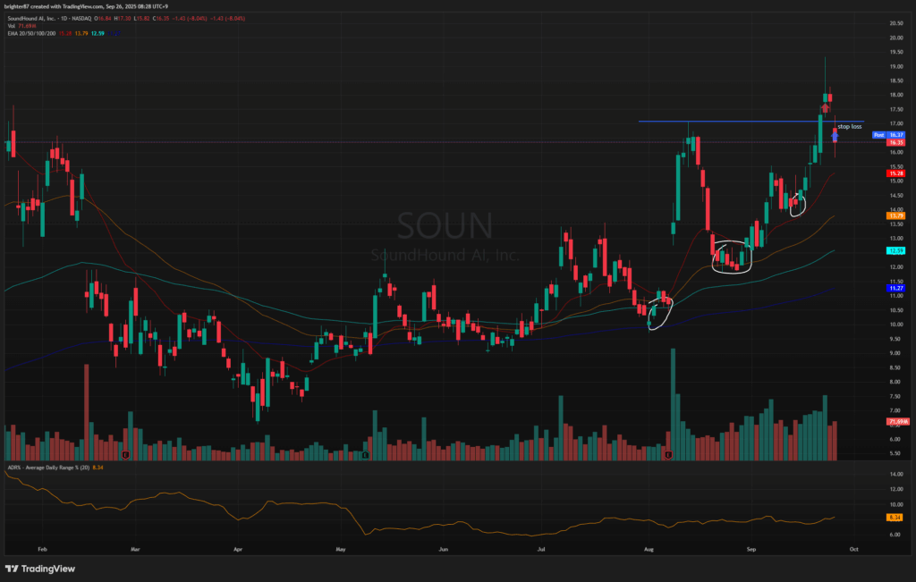The height and width of the screenshot is (582, 916).
Task: Open the earnings marker near early March
Action: (x=125, y=454)
